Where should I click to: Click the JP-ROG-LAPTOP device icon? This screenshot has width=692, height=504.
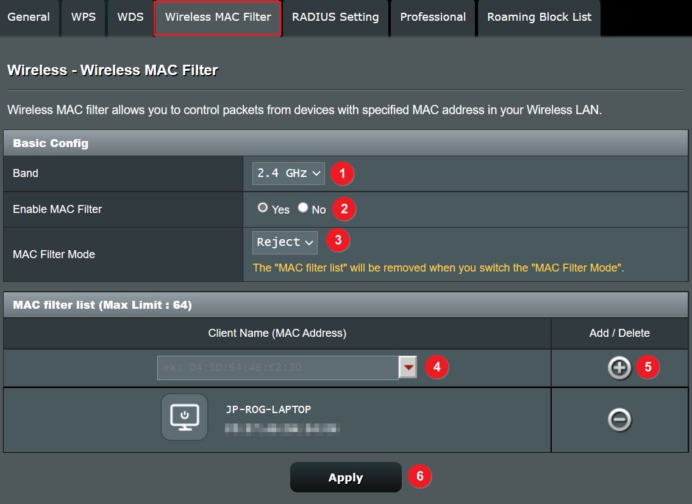(x=185, y=417)
